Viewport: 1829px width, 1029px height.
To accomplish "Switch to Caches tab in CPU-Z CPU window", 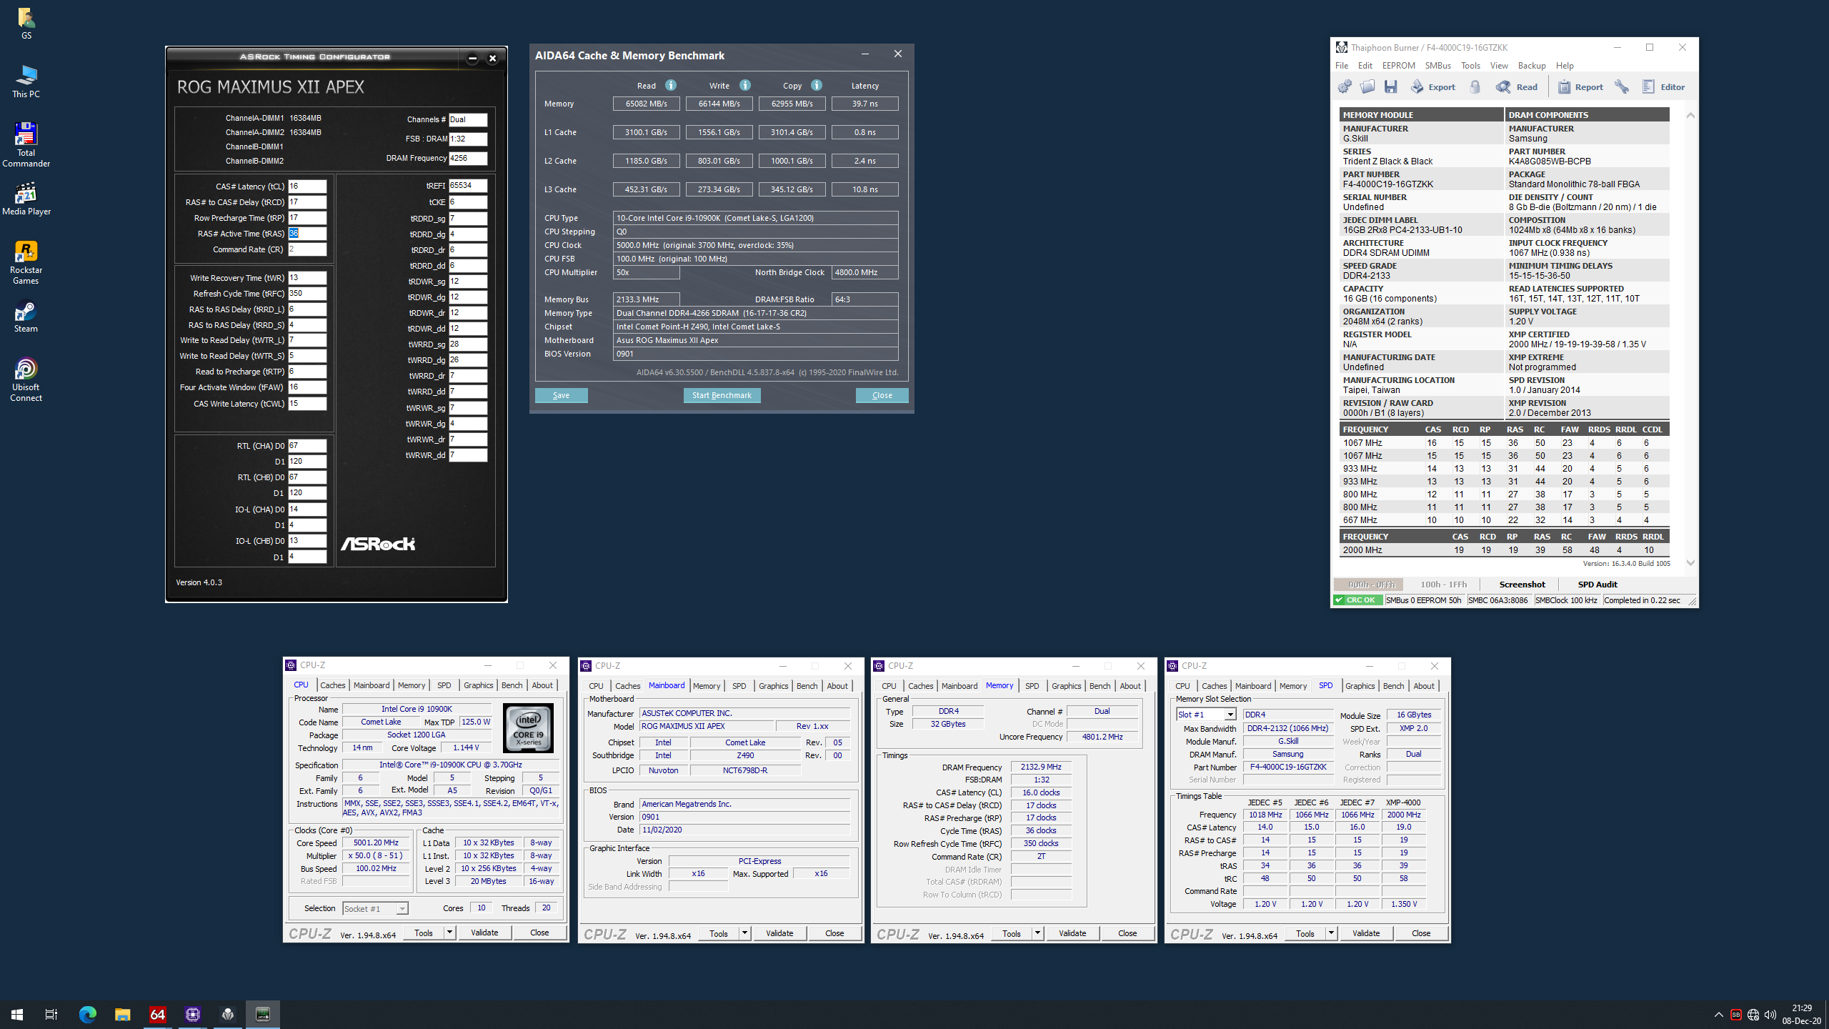I will (x=332, y=685).
